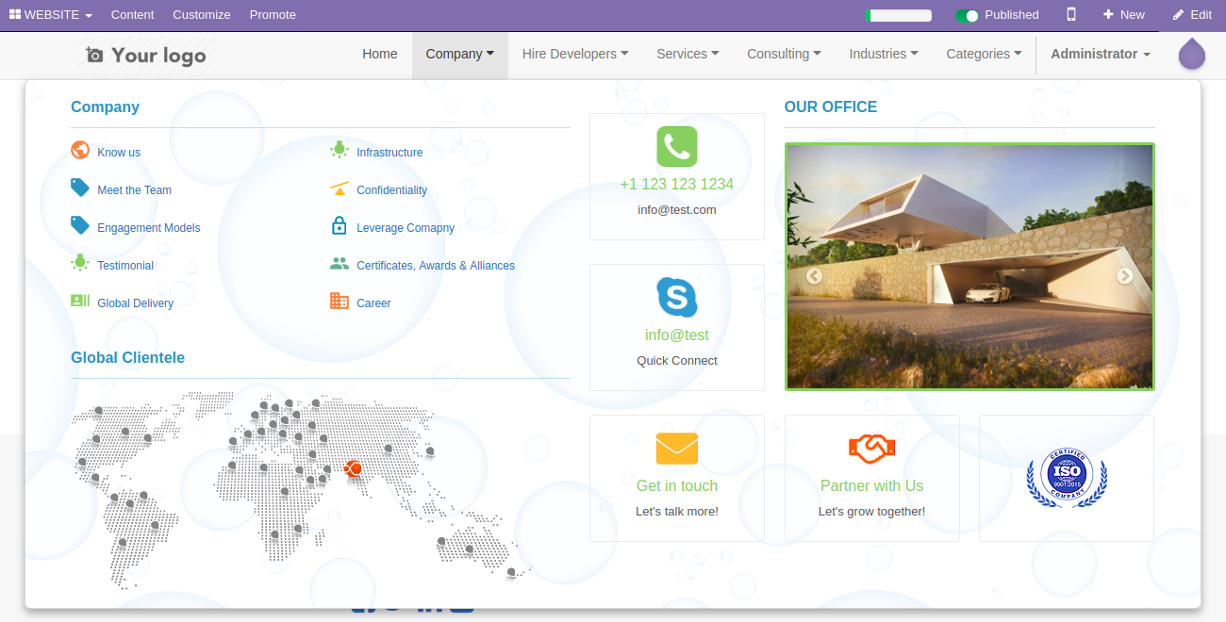Expand the Hire Developers menu

tap(575, 54)
